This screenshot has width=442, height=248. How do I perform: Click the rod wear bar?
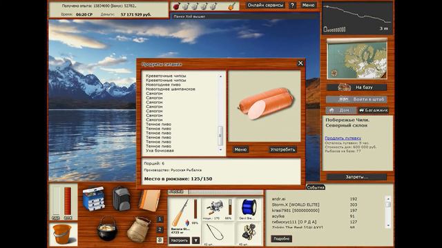pyautogui.click(x=195, y=209)
